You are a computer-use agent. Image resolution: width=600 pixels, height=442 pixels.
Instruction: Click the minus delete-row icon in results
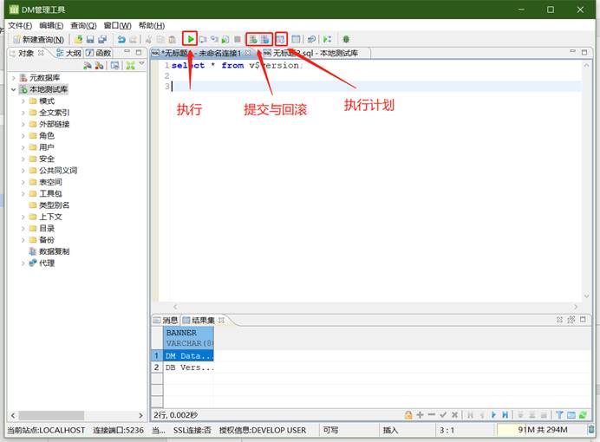coord(432,415)
